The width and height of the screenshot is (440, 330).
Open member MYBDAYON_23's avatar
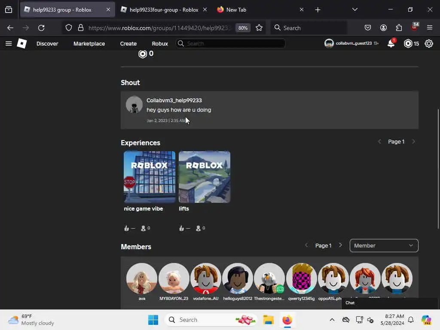(x=174, y=278)
